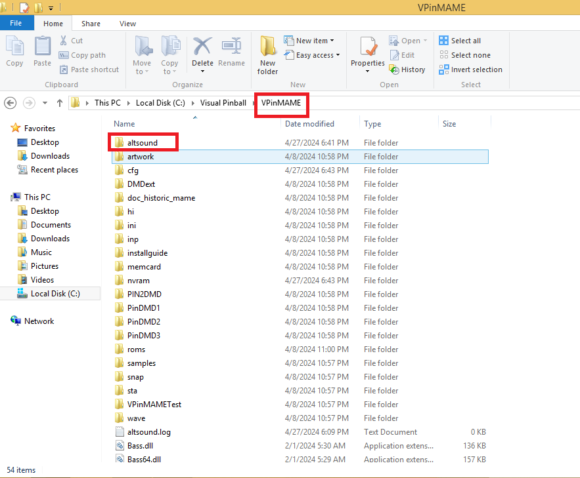Click the Back navigation arrow

pos(11,102)
